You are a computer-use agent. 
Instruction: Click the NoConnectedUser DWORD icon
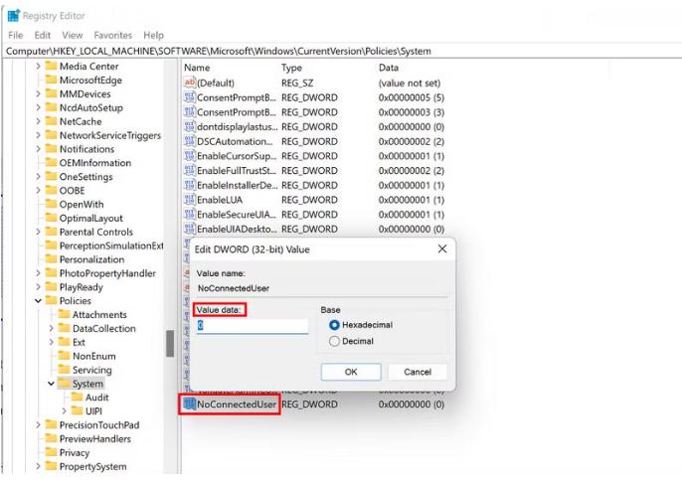(190, 405)
